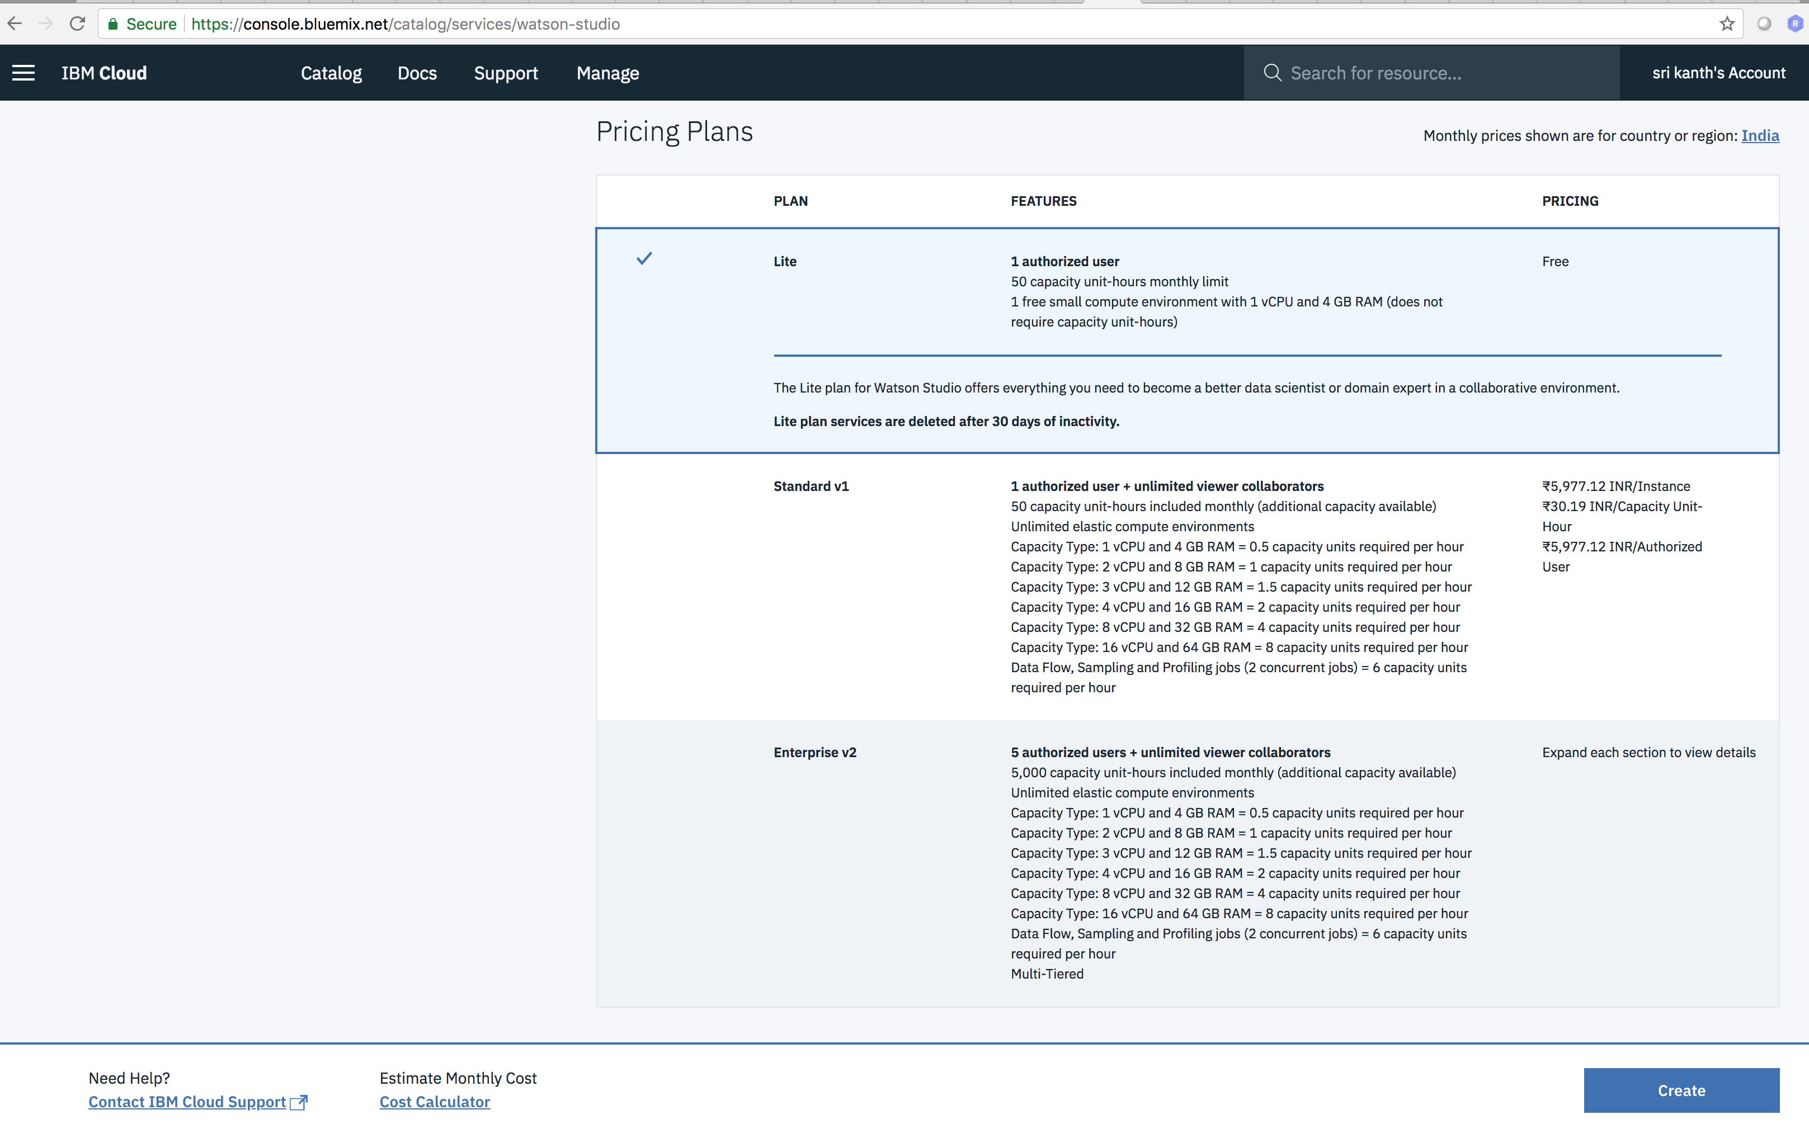Click the Lite plan checkmark icon

[644, 259]
